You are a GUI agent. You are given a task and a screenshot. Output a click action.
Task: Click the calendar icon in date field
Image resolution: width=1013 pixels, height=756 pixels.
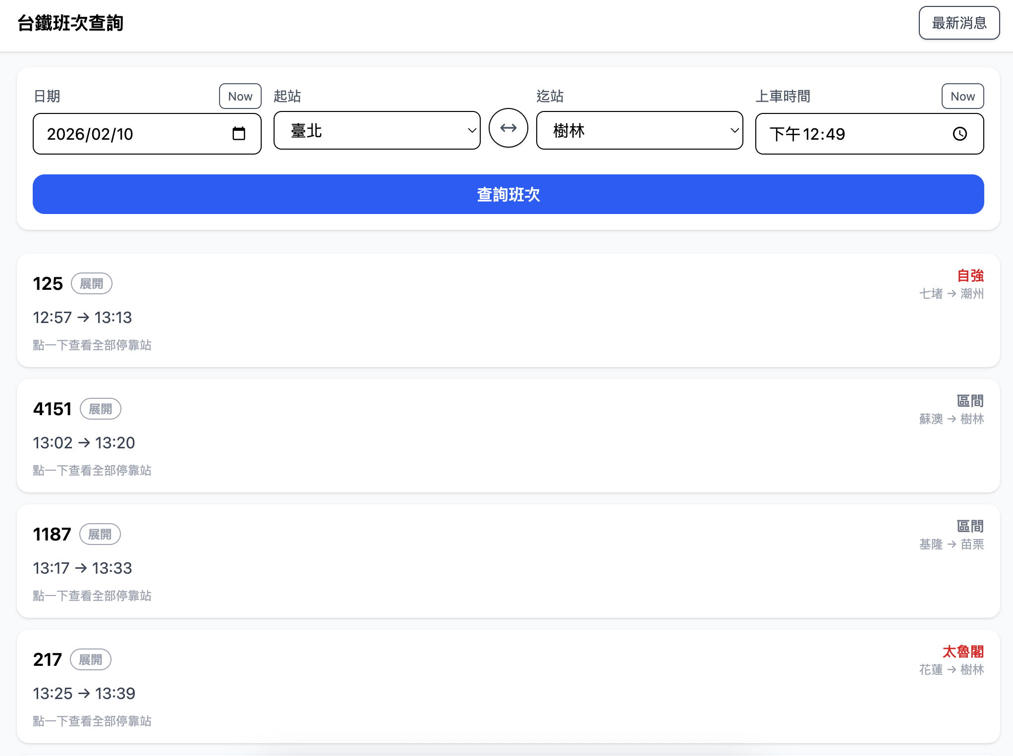pos(239,134)
